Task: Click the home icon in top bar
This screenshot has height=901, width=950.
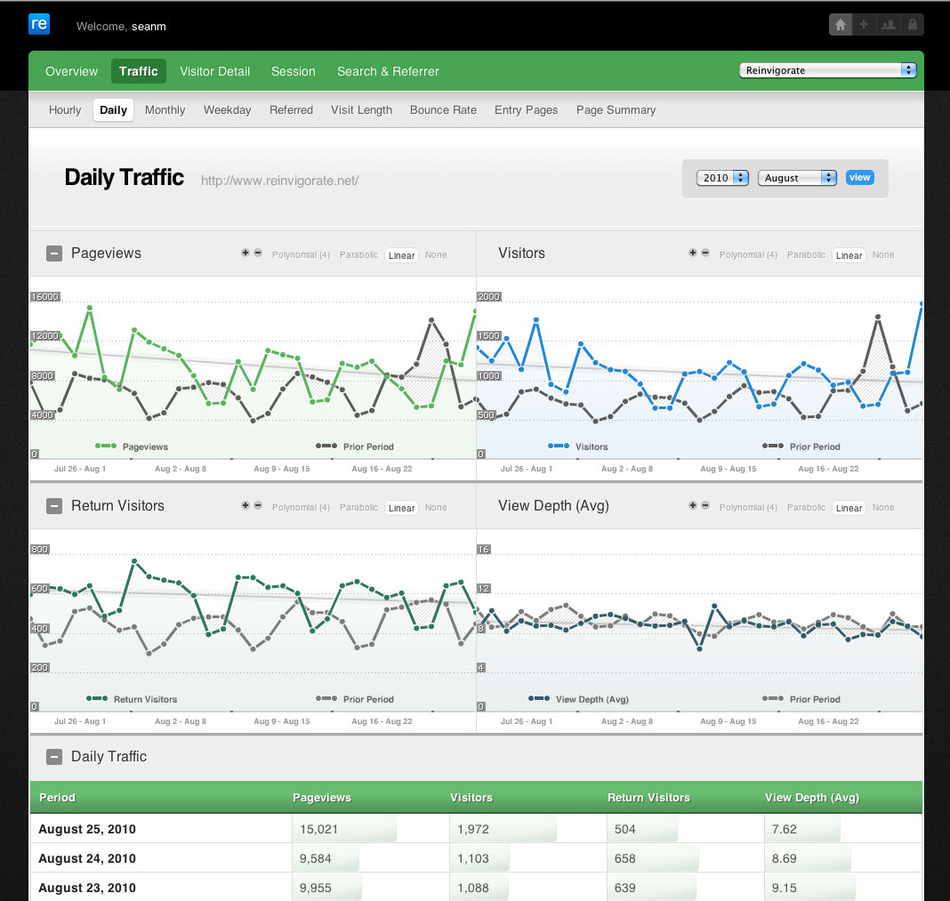Action: [841, 25]
